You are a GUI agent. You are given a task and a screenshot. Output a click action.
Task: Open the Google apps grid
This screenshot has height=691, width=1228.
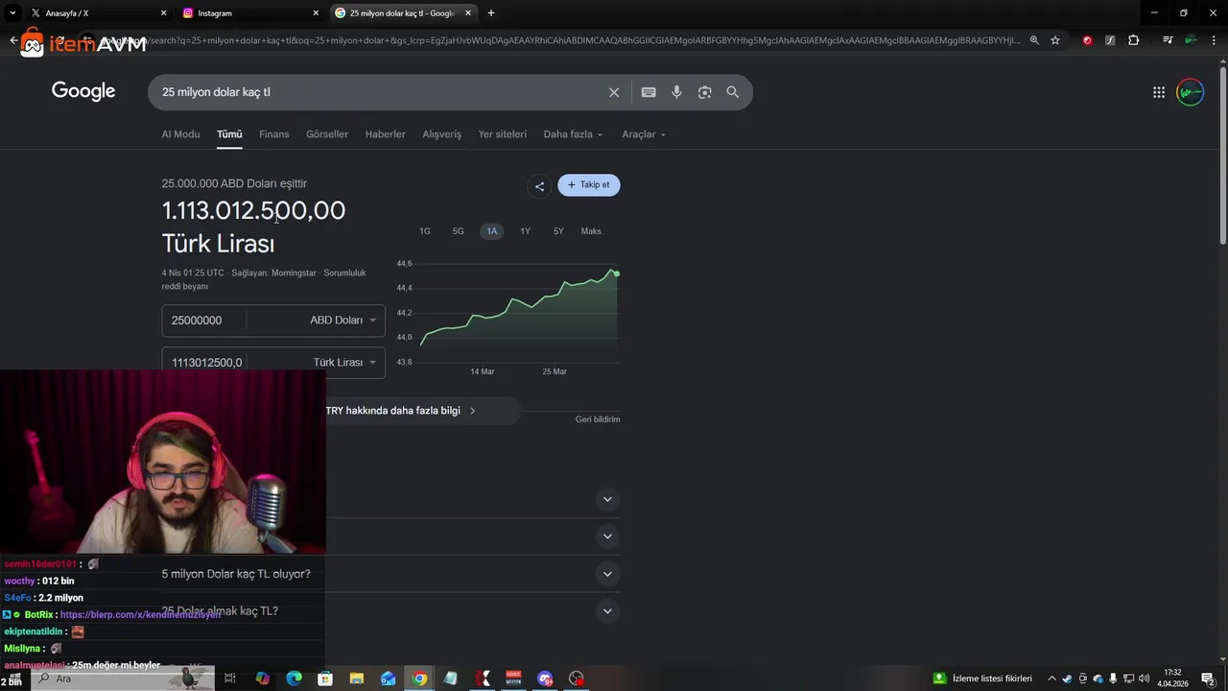pos(1159,92)
